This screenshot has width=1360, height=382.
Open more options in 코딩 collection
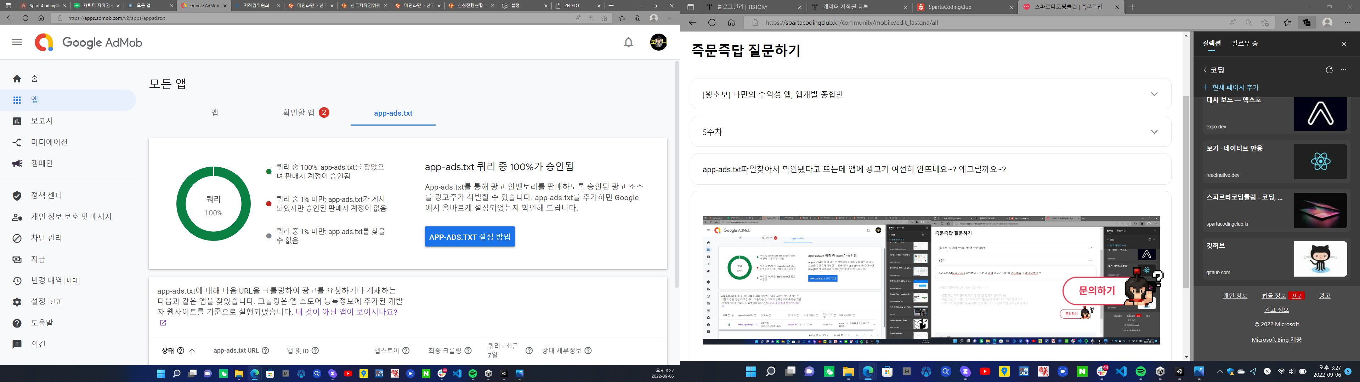[x=1344, y=70]
